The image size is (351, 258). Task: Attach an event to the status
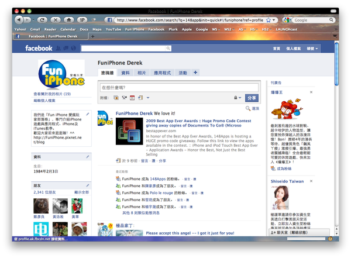click(x=132, y=98)
